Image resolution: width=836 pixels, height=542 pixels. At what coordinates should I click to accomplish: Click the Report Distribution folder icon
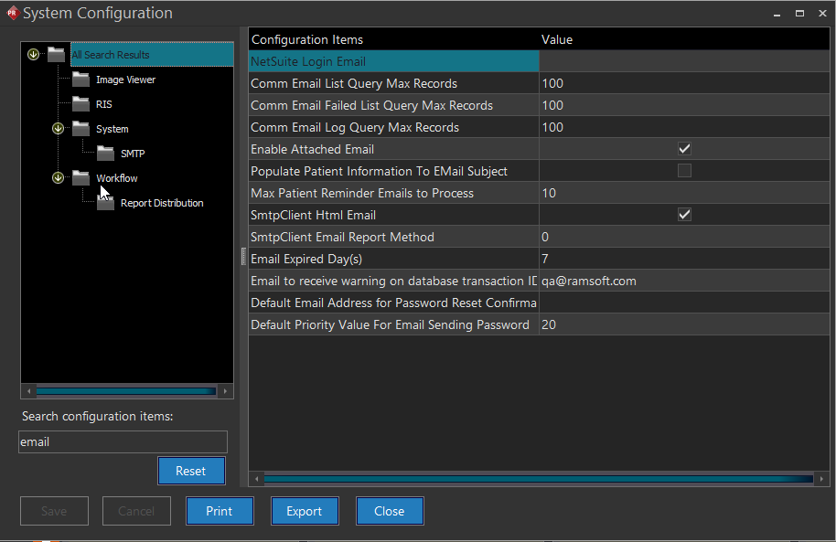click(x=105, y=203)
